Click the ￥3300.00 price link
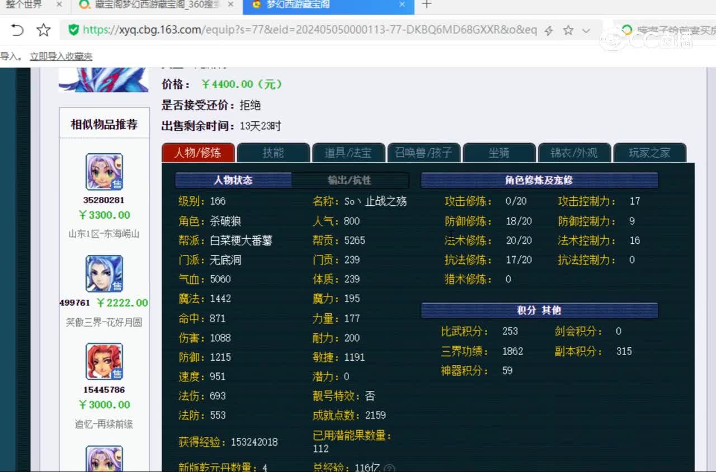 pyautogui.click(x=104, y=215)
